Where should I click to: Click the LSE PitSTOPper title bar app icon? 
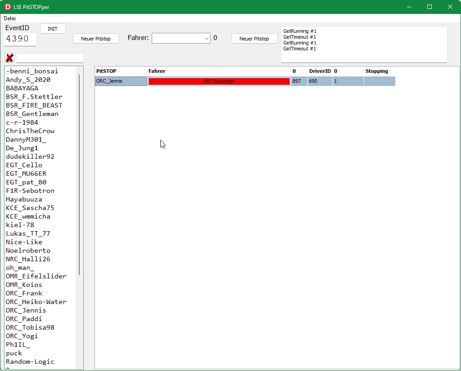click(x=8, y=7)
